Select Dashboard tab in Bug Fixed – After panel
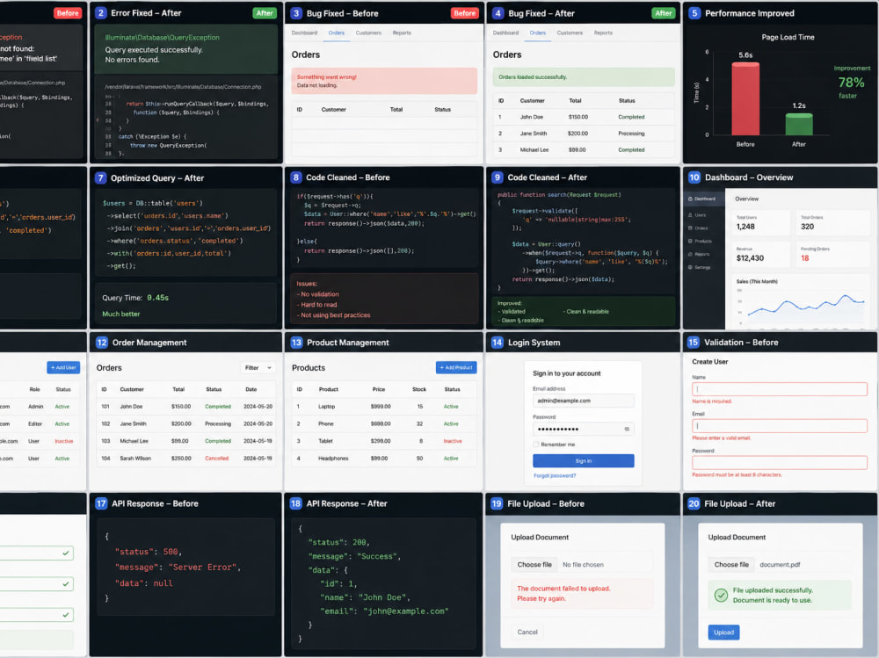Image resolution: width=879 pixels, height=658 pixels. pyautogui.click(x=505, y=33)
